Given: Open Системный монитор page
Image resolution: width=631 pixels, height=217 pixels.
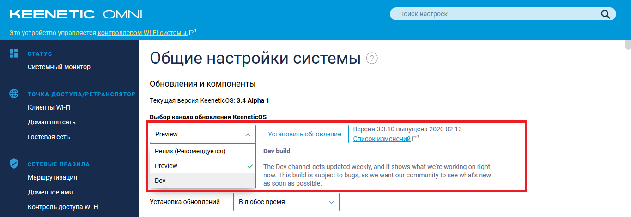Looking at the screenshot, I should [59, 67].
